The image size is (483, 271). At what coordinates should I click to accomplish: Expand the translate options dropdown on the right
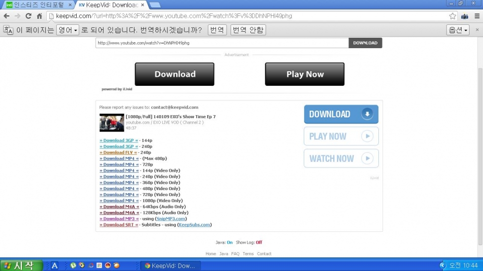point(458,30)
